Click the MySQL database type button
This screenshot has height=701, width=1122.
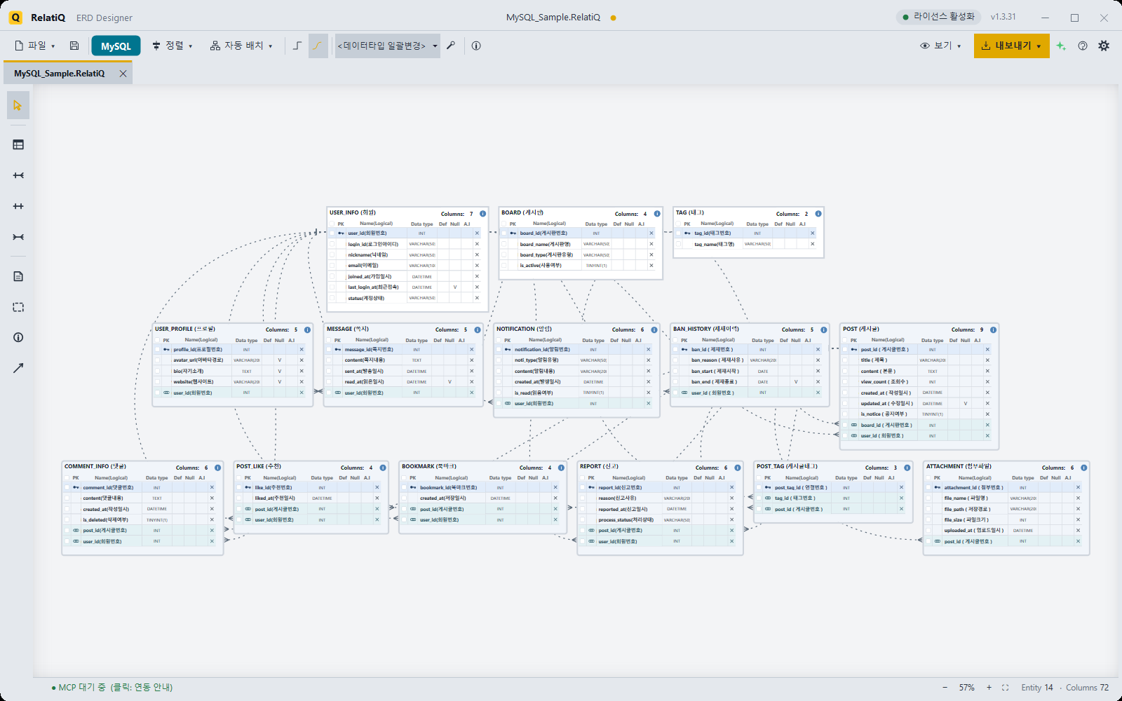click(x=116, y=46)
